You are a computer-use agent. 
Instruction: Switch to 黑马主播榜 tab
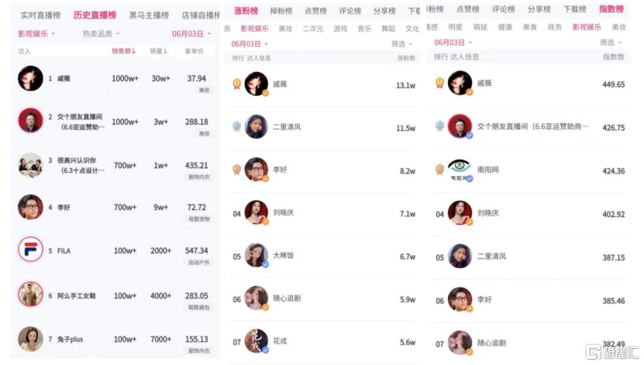(149, 15)
